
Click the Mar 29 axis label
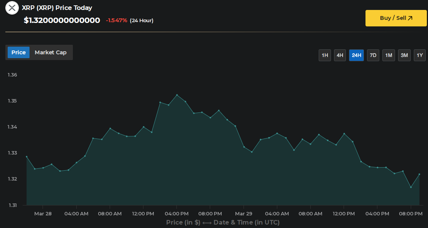coord(244,214)
